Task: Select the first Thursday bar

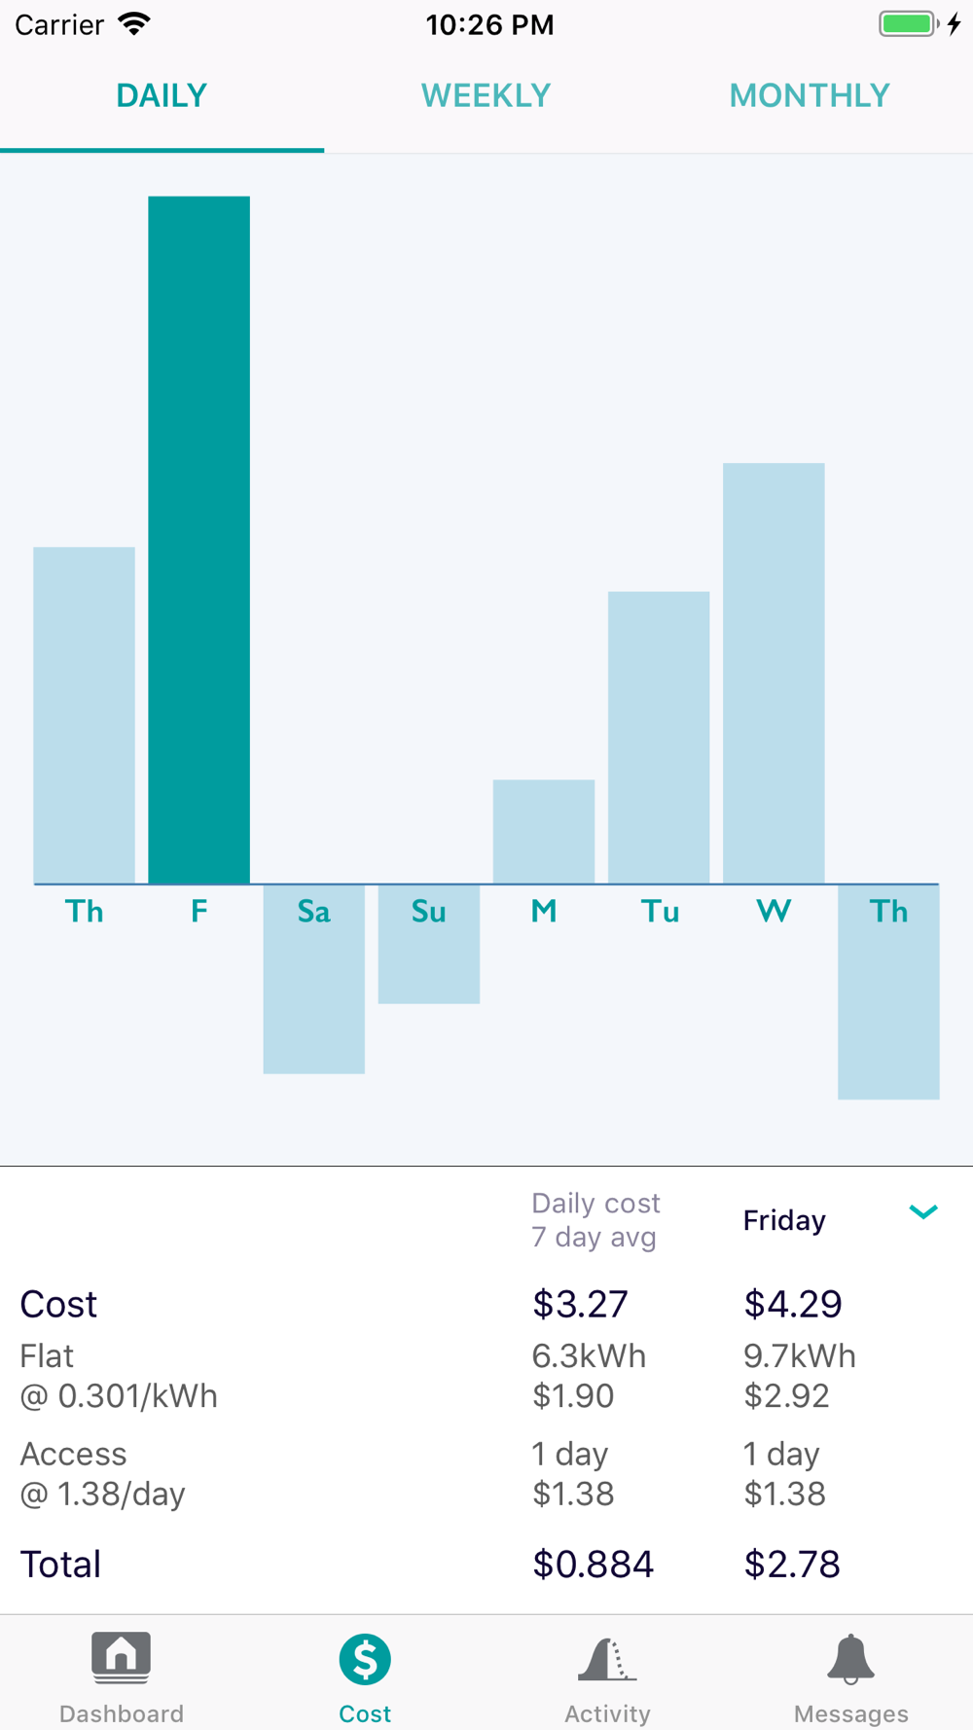Action: [84, 715]
